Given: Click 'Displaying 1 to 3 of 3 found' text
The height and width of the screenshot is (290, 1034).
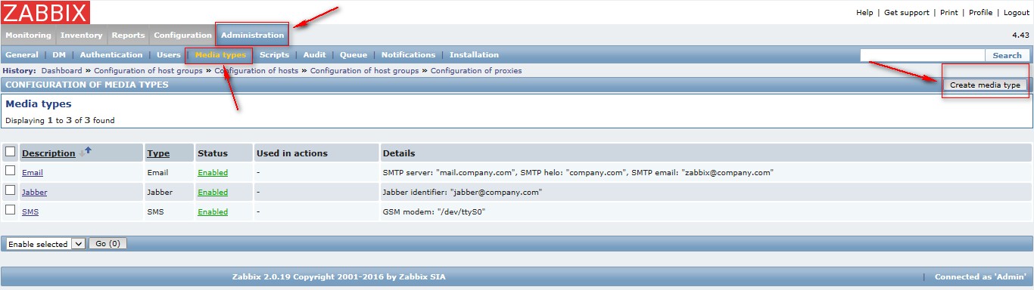Looking at the screenshot, I should pyautogui.click(x=60, y=120).
